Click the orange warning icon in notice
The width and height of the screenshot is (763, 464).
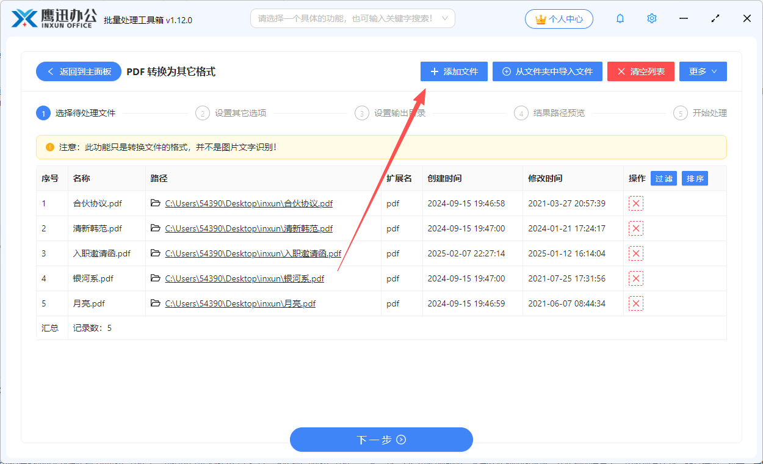click(x=50, y=147)
